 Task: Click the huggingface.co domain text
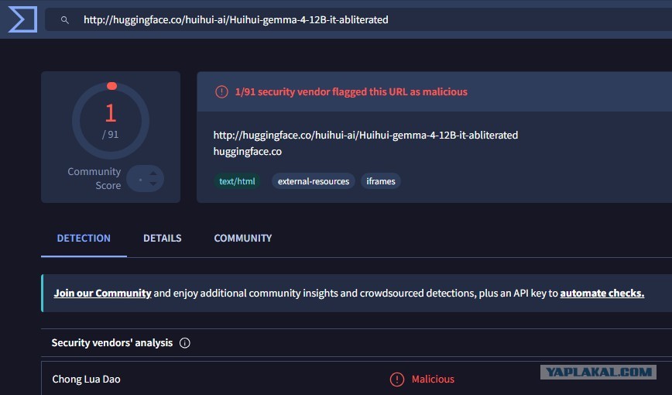[x=247, y=151]
